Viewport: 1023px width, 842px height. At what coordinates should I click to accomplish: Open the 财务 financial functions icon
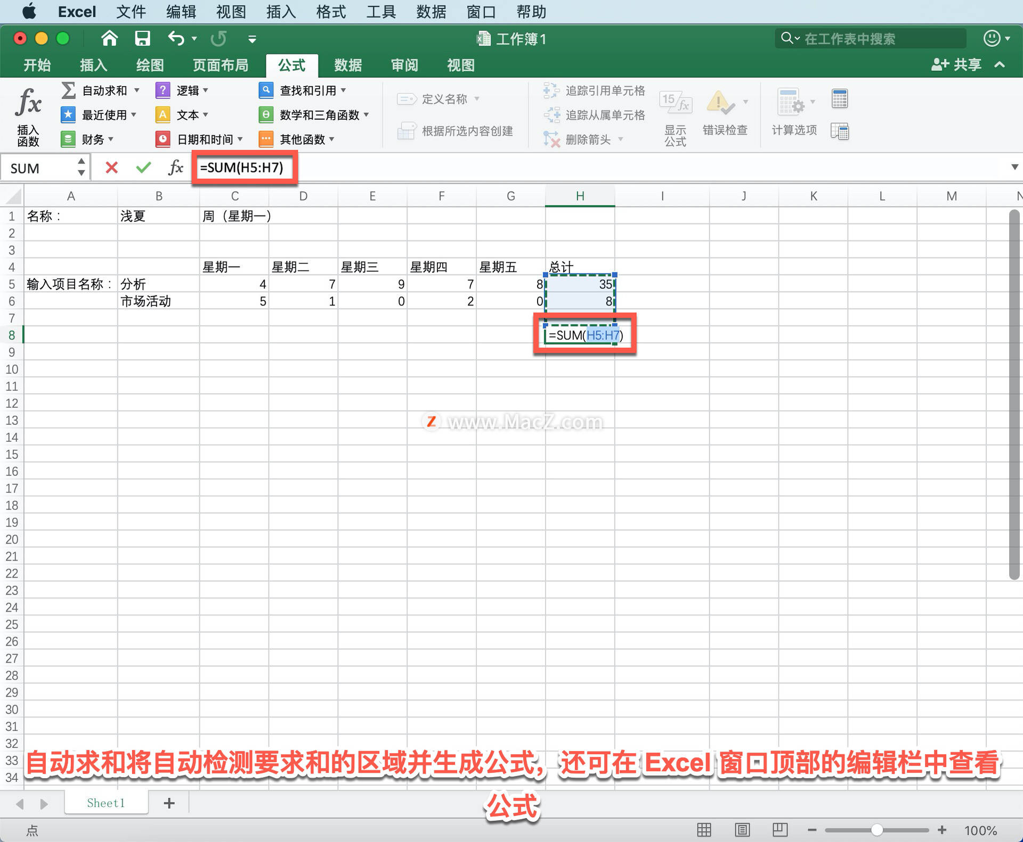[x=68, y=139]
